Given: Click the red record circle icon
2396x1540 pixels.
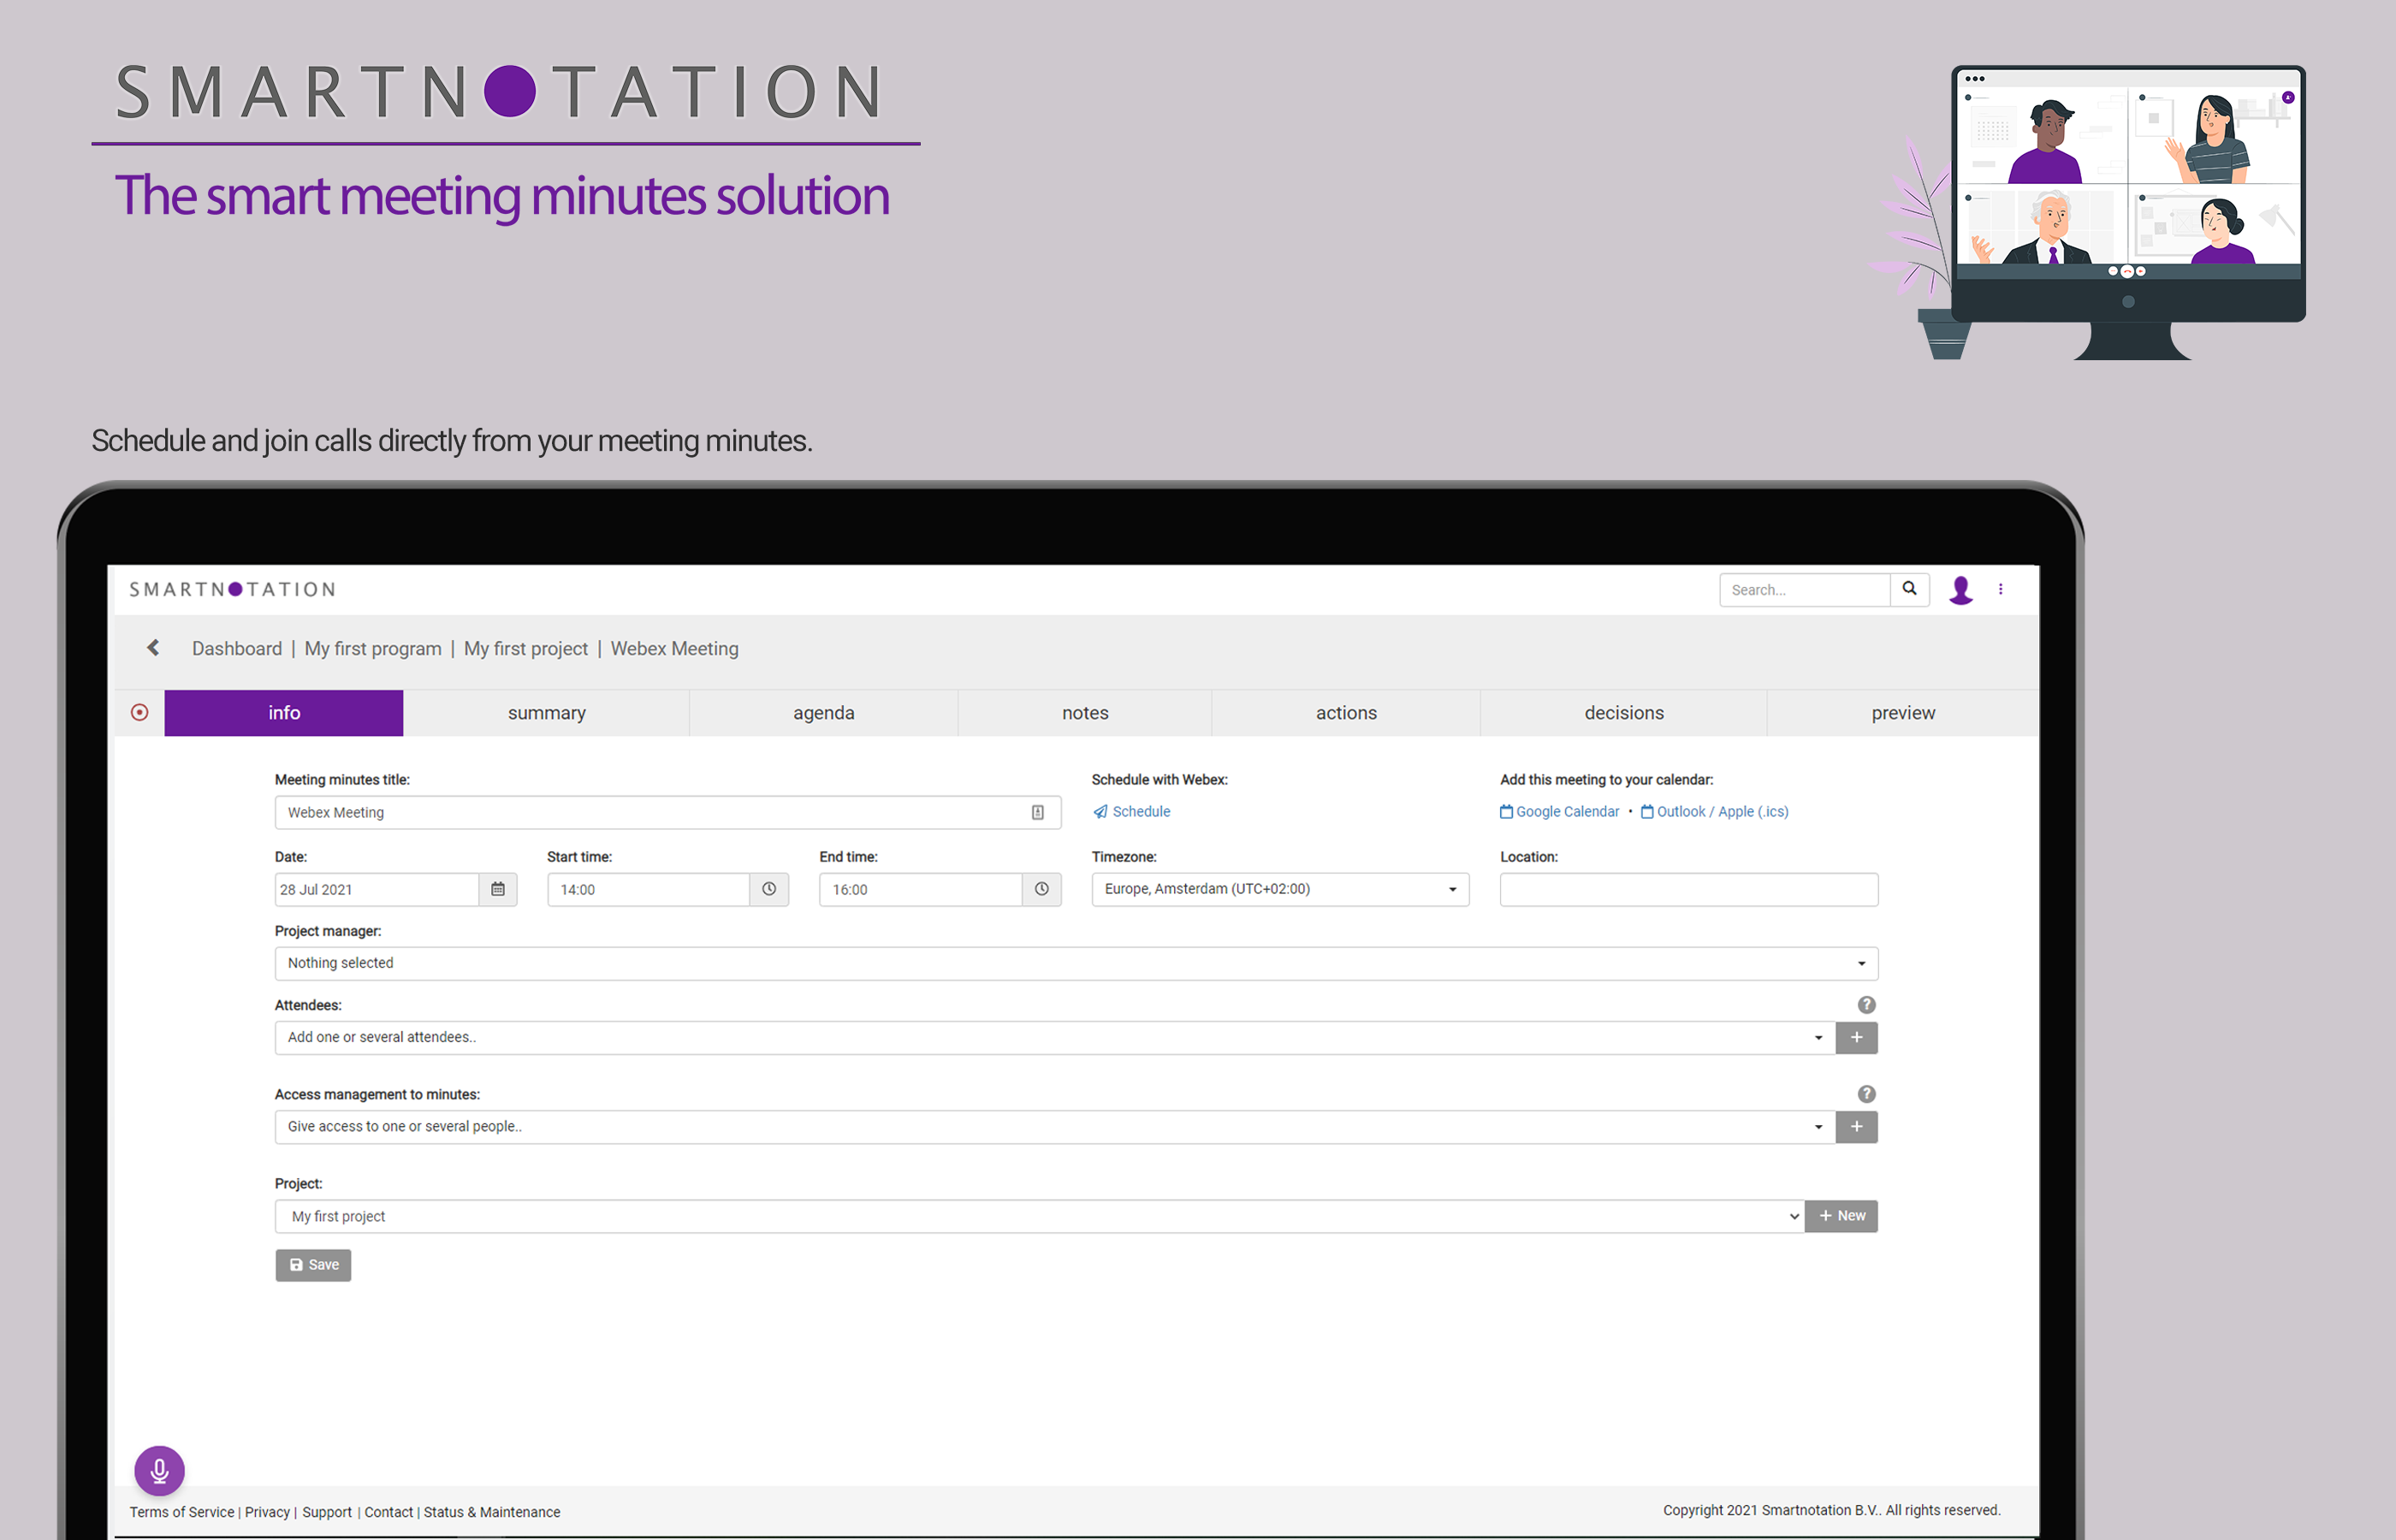Looking at the screenshot, I should pyautogui.click(x=140, y=712).
